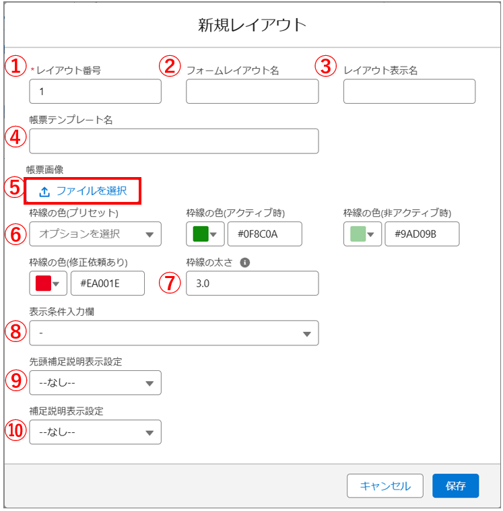Click the キャンセル button
Viewport: 503px width, 511px height.
tap(384, 486)
